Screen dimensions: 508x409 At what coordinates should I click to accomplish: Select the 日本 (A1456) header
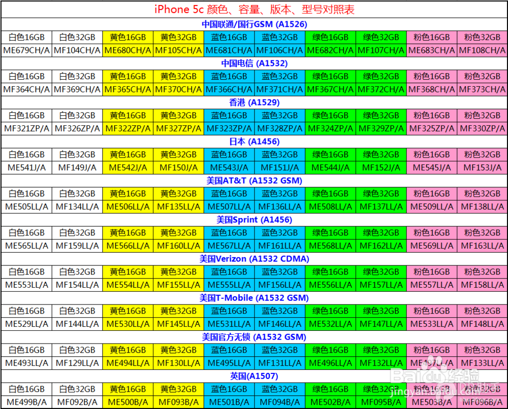[255, 142]
